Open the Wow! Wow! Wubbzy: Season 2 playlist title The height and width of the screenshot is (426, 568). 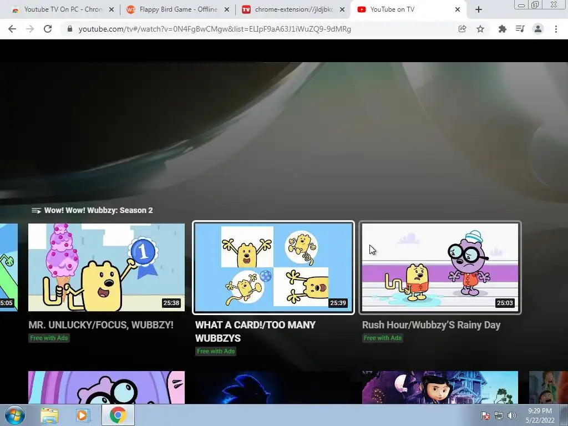pyautogui.click(x=99, y=210)
